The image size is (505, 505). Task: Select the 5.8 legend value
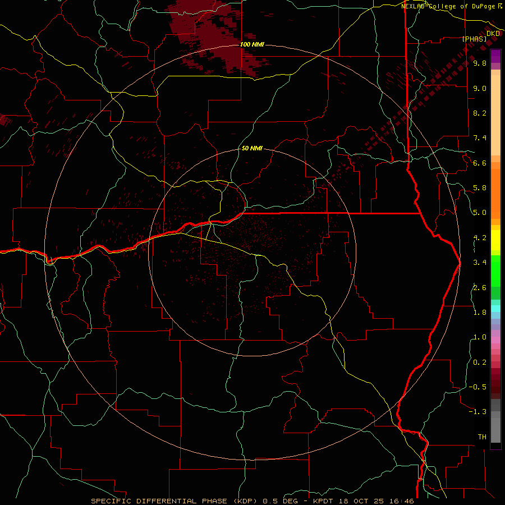click(x=480, y=188)
